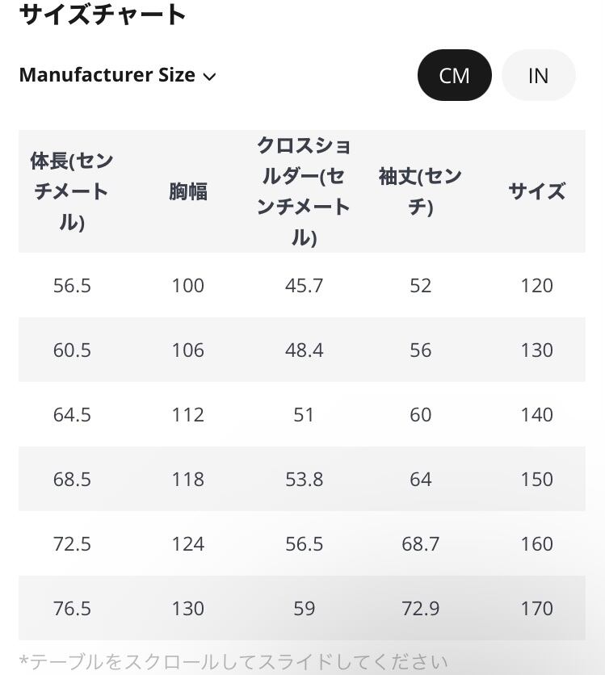Click the chevron beside Manufacturer Size
Image resolution: width=605 pixels, height=675 pixels.
pos(210,77)
